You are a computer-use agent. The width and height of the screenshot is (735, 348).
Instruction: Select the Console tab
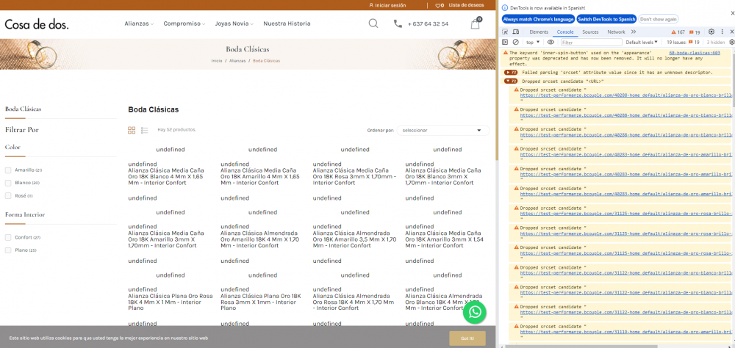pyautogui.click(x=564, y=32)
